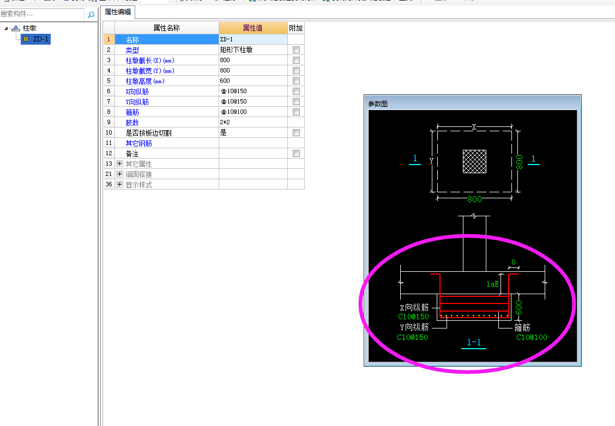Click the green C10@100 stirrup value
The height and width of the screenshot is (426, 615).
point(532,337)
